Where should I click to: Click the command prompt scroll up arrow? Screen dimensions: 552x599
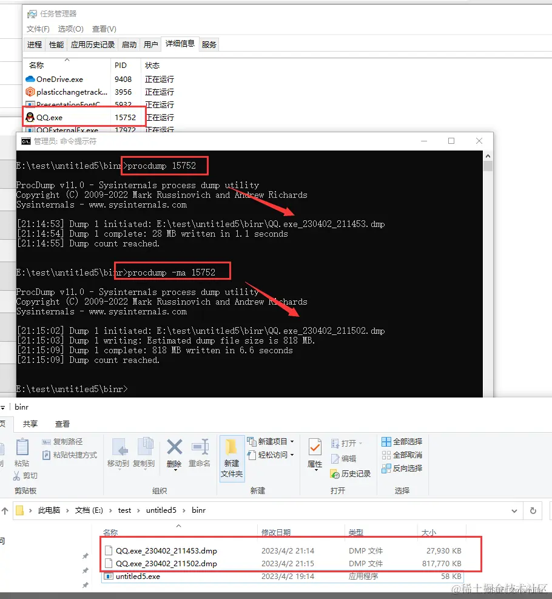(488, 156)
